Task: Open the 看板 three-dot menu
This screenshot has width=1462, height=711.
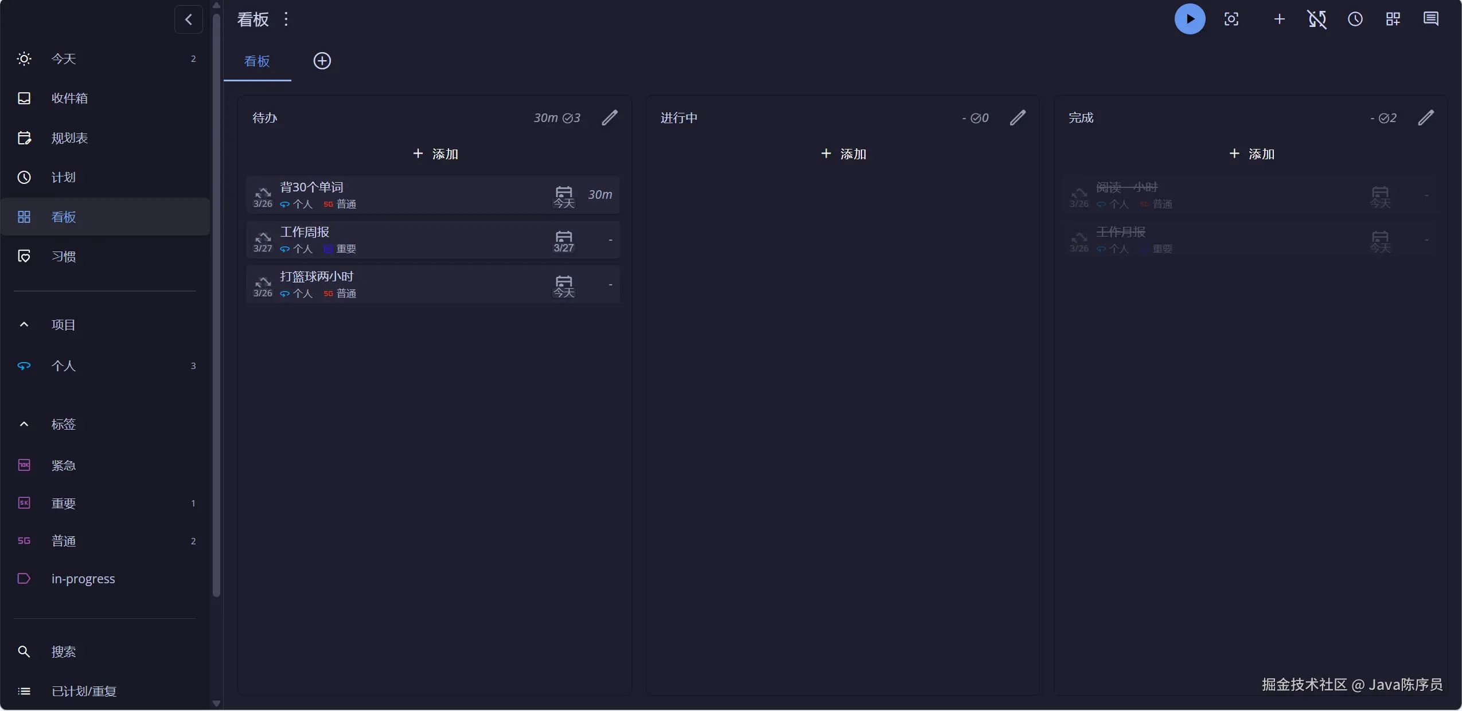Action: pyautogui.click(x=286, y=19)
